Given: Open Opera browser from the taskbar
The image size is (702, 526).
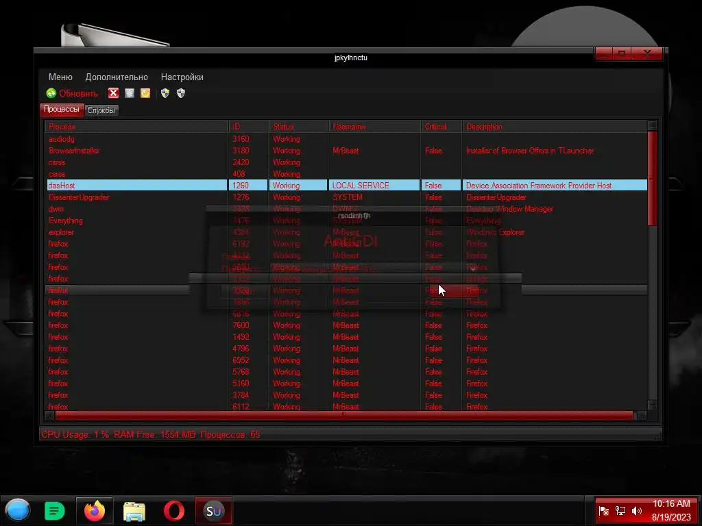Looking at the screenshot, I should 173,511.
